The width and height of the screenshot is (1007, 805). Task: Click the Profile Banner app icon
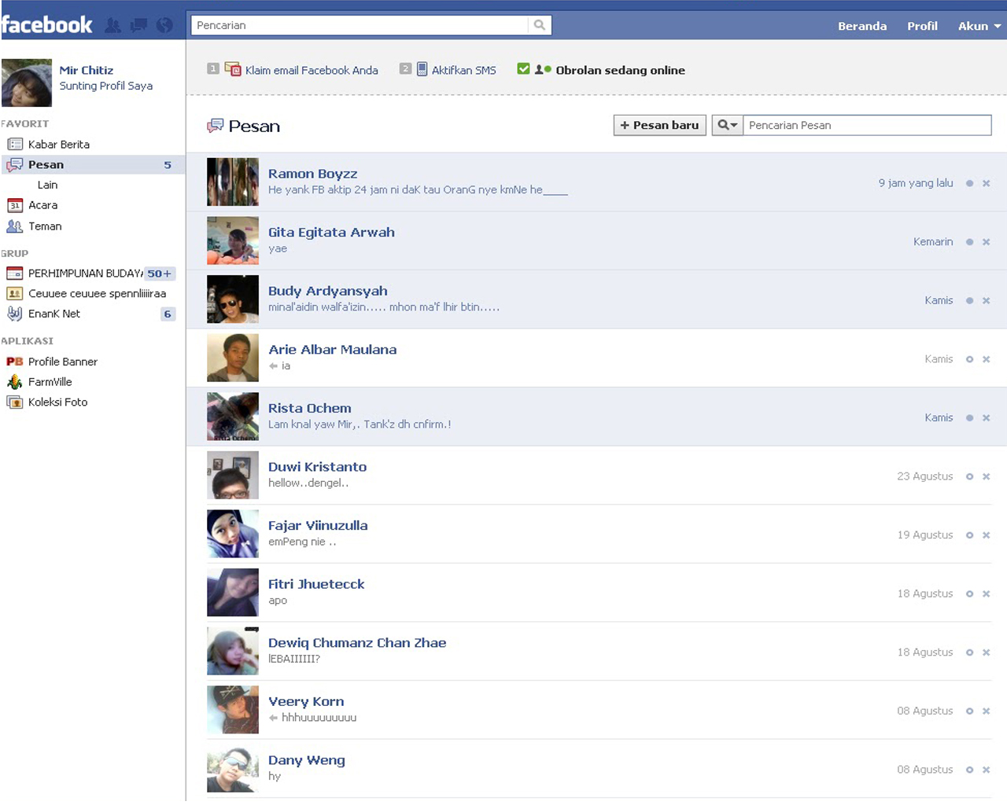coord(15,362)
